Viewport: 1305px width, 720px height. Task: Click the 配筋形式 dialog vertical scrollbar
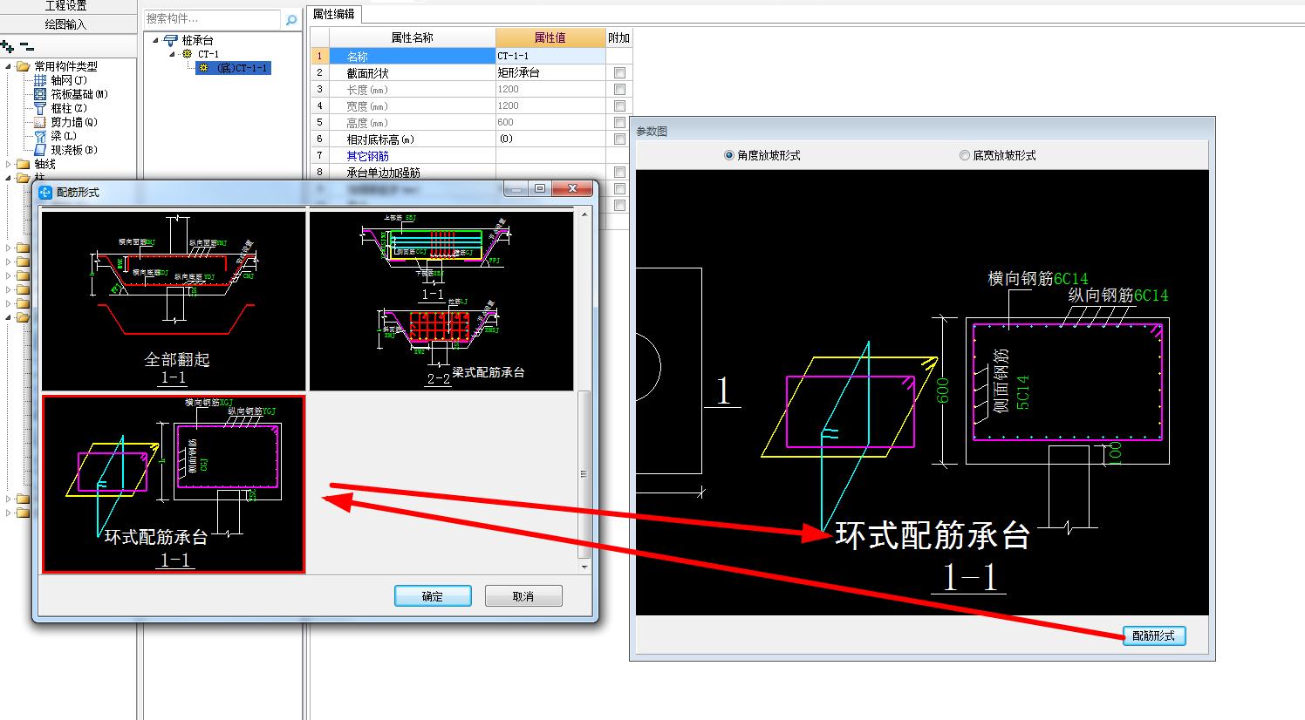[x=584, y=475]
